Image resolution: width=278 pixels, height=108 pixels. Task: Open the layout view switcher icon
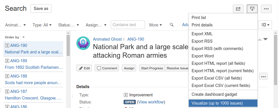[x=265, y=25]
